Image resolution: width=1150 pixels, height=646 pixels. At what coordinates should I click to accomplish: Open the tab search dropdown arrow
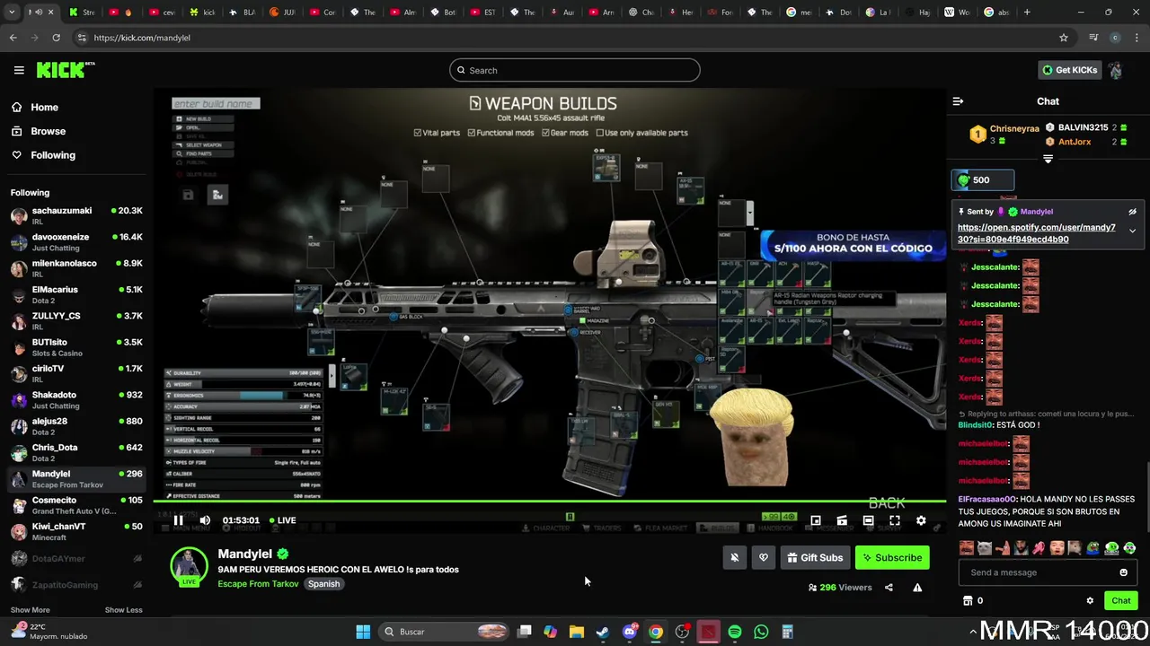10,13
